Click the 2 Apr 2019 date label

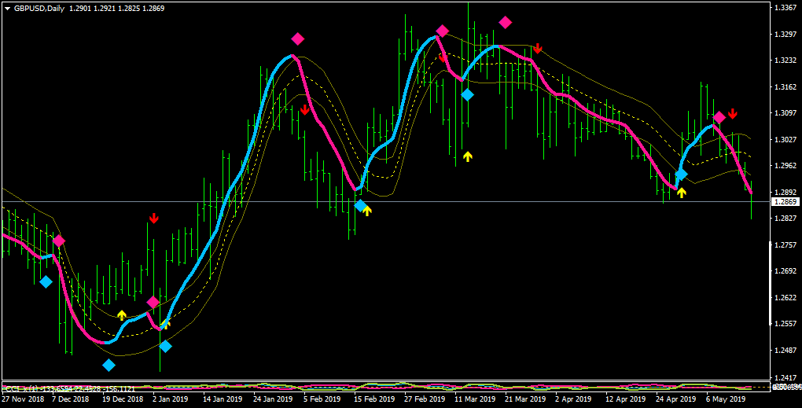coord(573,399)
